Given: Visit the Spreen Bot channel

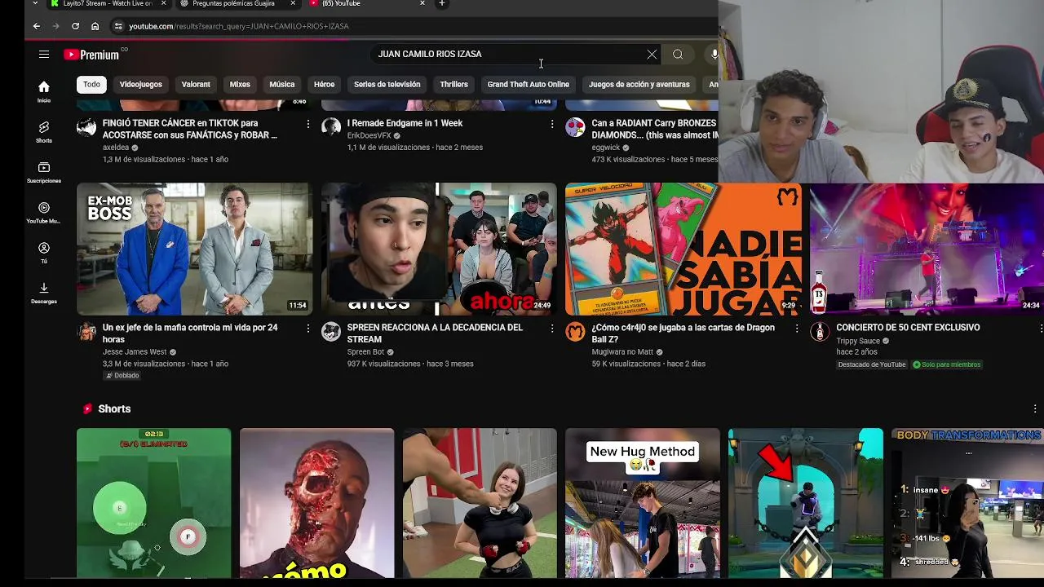Looking at the screenshot, I should pyautogui.click(x=365, y=352).
